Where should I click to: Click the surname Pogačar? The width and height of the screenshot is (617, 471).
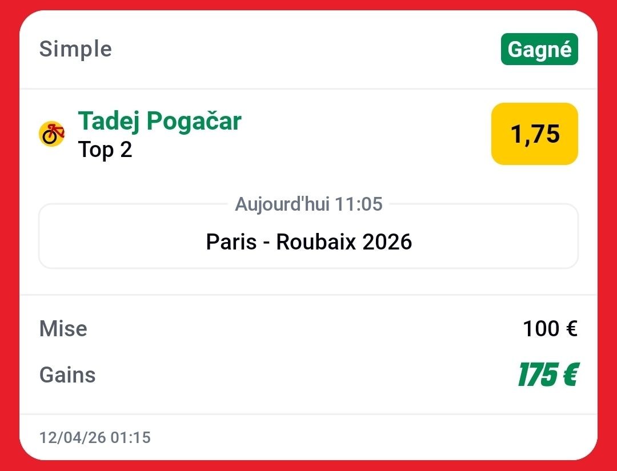(194, 121)
